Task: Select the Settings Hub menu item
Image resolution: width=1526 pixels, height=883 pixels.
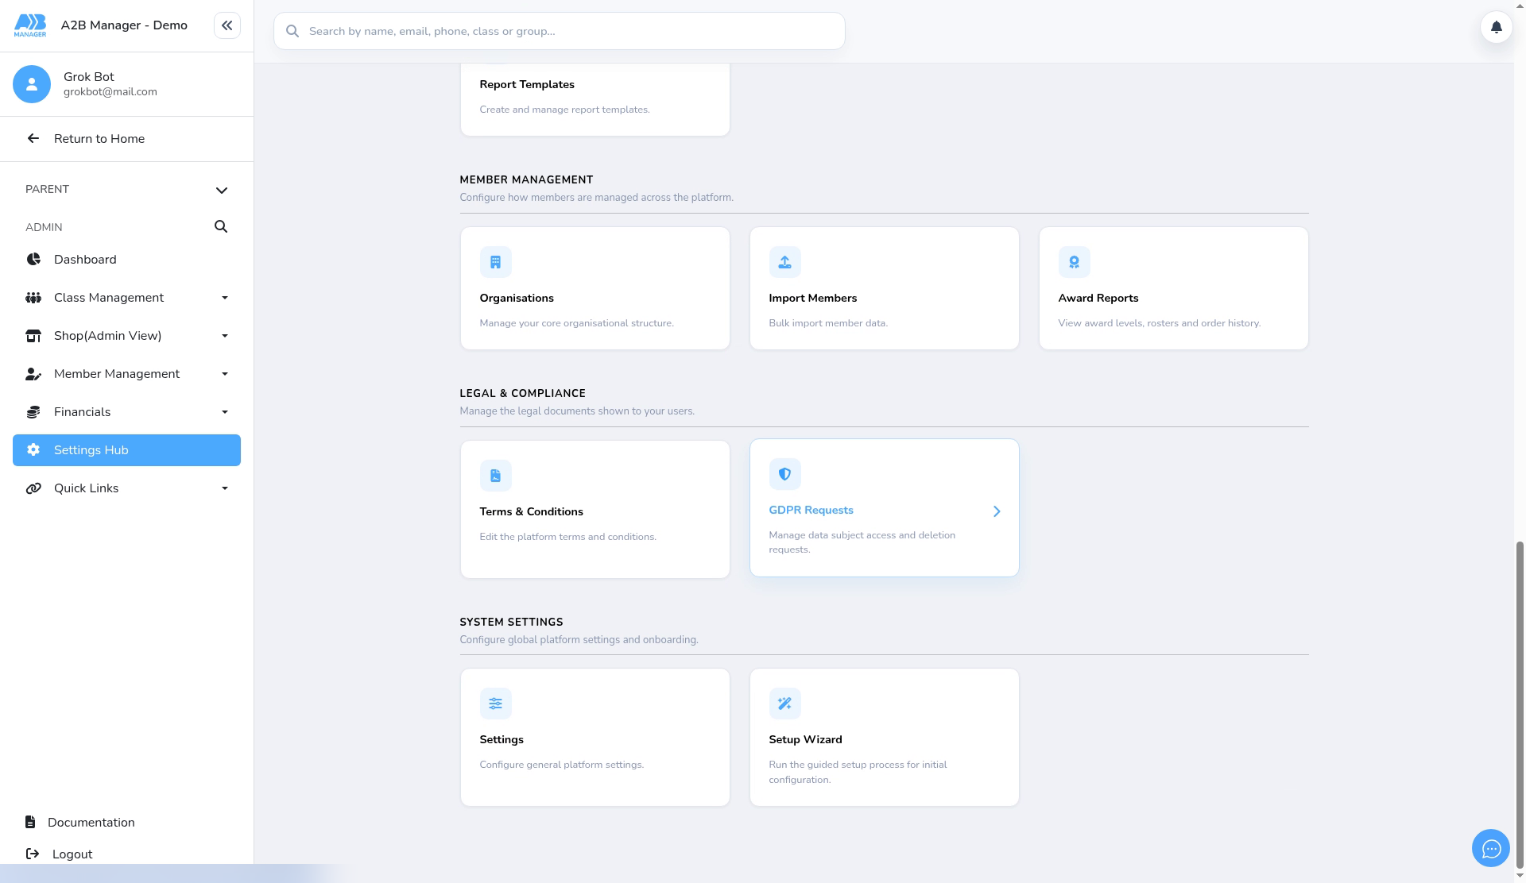Action: point(126,450)
